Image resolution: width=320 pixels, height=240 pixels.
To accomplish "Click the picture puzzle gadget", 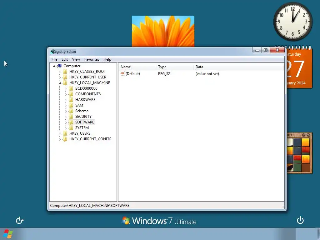I will [300, 153].
